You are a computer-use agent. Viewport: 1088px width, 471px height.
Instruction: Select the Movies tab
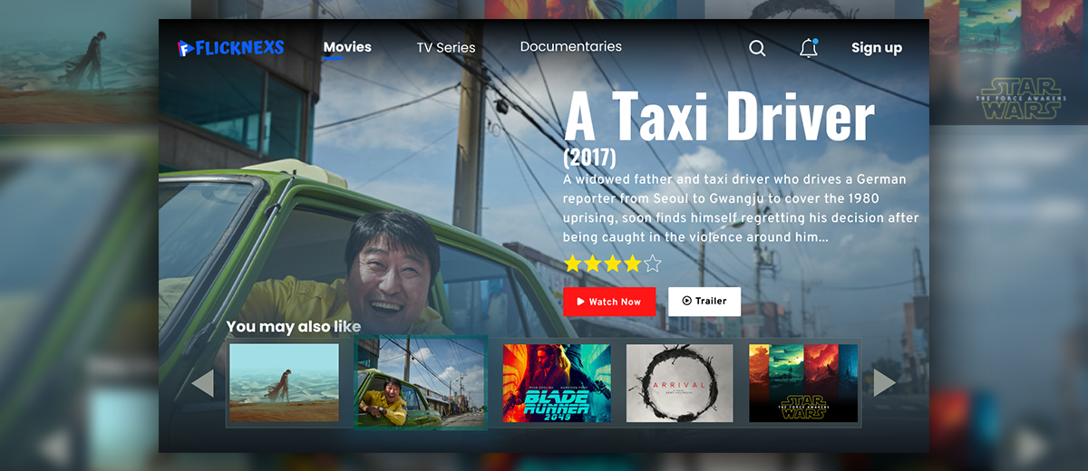347,47
